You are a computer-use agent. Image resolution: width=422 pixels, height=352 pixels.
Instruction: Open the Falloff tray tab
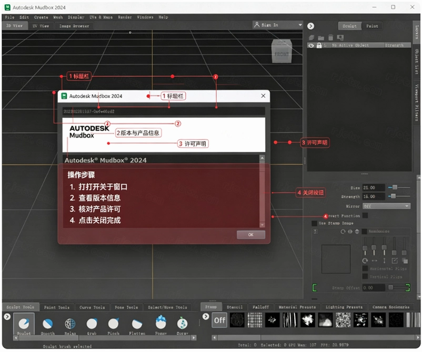click(x=260, y=307)
